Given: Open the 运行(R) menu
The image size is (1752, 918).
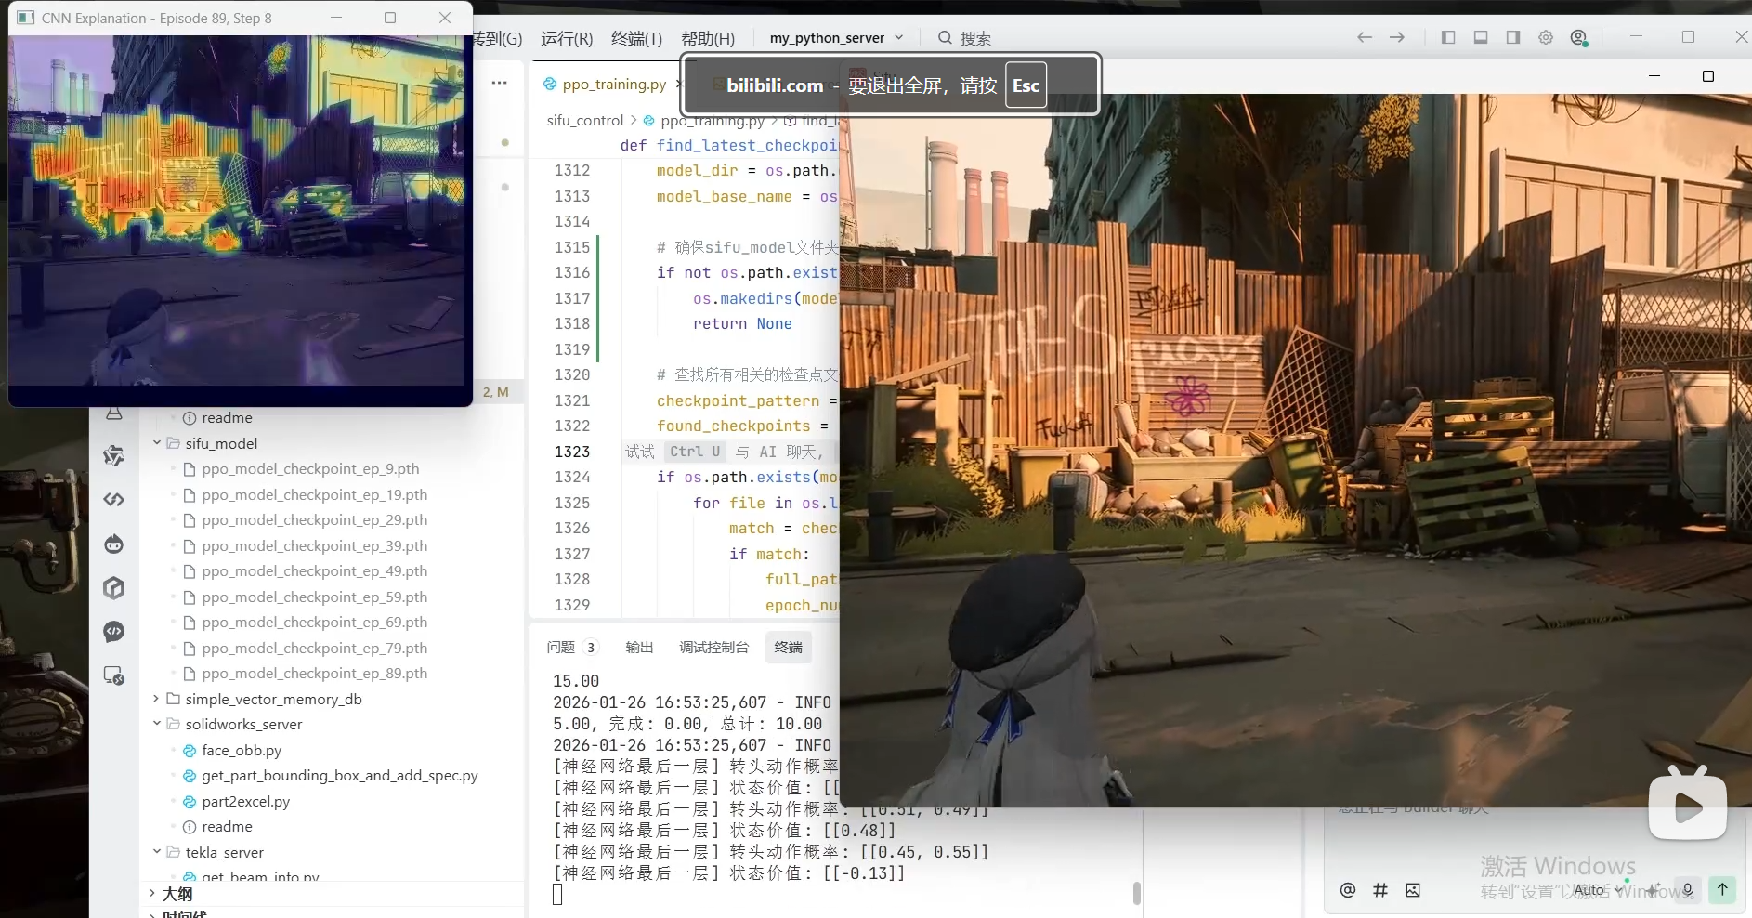Looking at the screenshot, I should click(567, 39).
